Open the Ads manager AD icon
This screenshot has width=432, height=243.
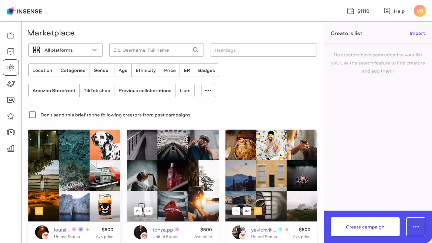pos(10,100)
